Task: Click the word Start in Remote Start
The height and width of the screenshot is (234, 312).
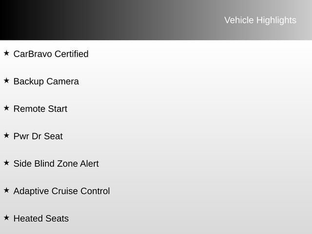Action: coord(58,109)
